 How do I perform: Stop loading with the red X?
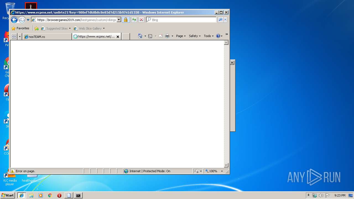[141, 20]
